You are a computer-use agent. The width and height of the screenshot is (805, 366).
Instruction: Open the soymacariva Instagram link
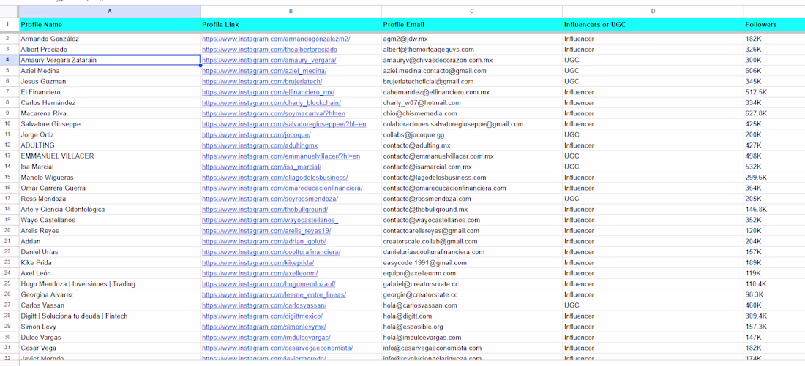pyautogui.click(x=274, y=113)
